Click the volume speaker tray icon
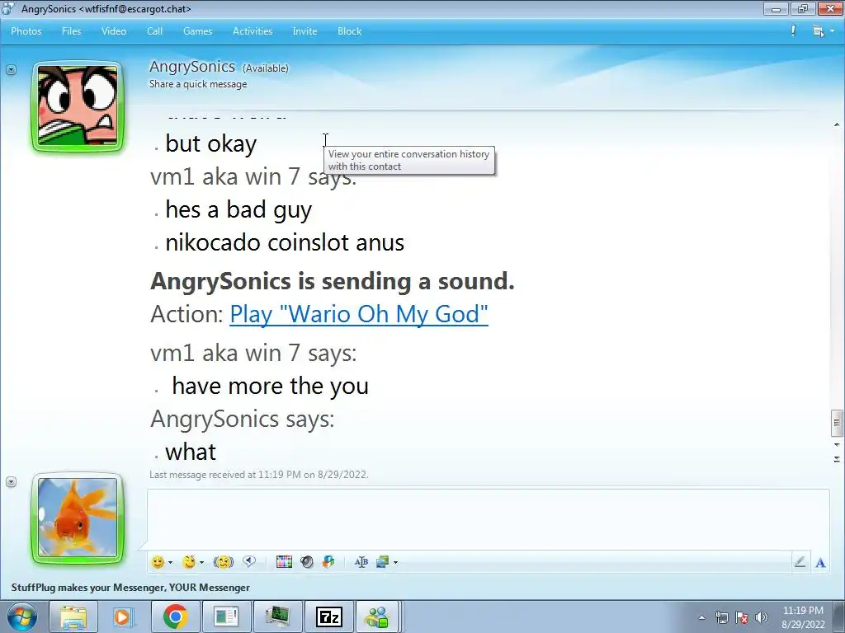This screenshot has height=633, width=845. click(x=761, y=617)
